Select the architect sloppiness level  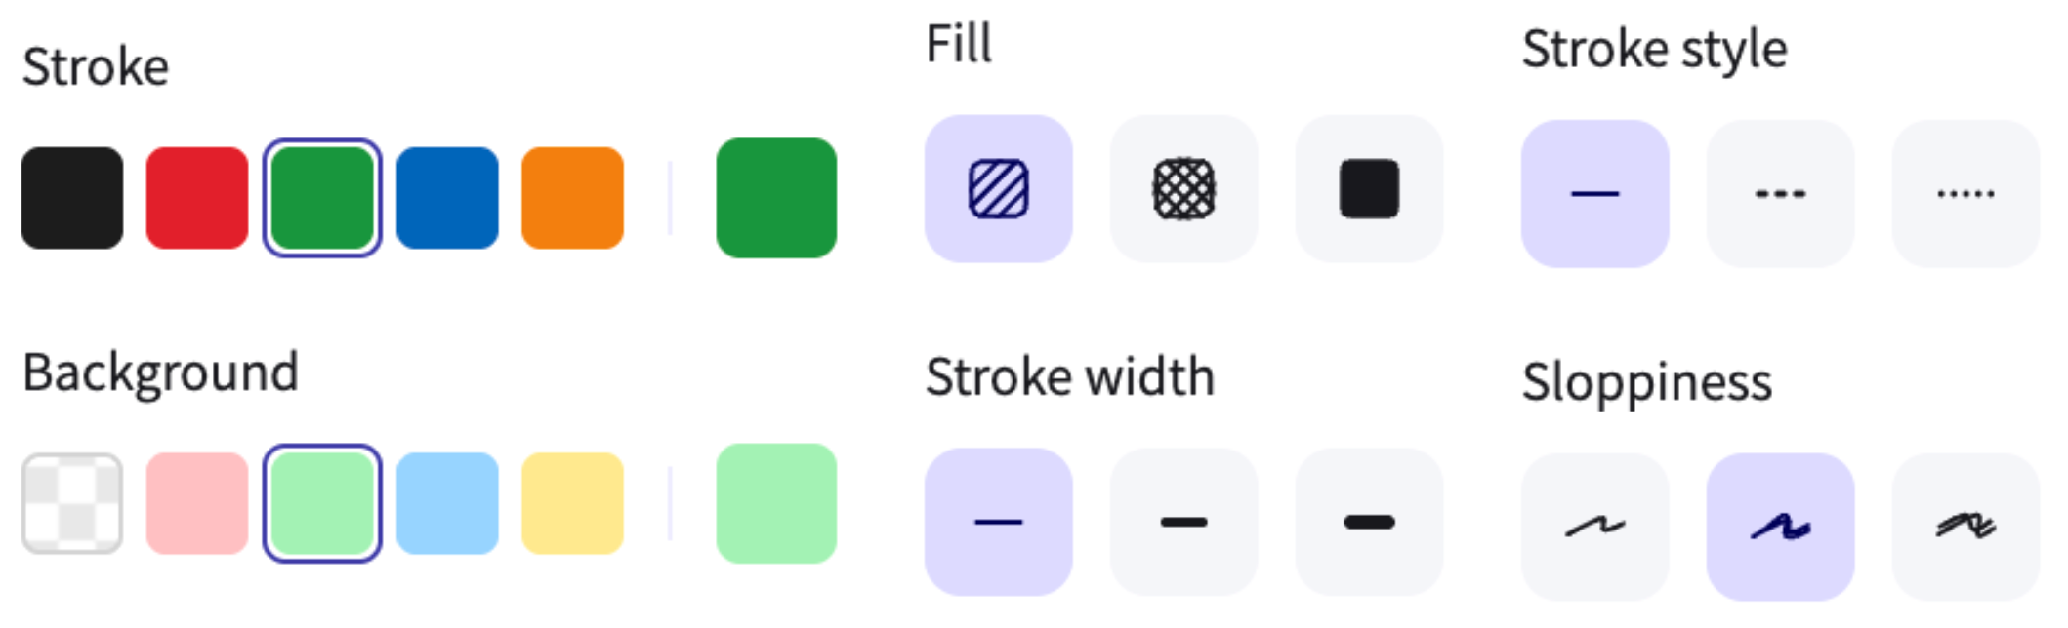1593,522
